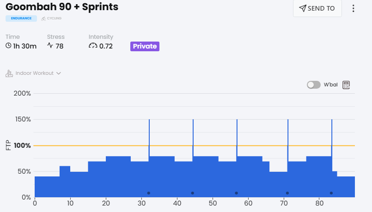This screenshot has width=372, height=212.
Task: Click the sprint marker dot near 71 minutes
Action: 287,193
